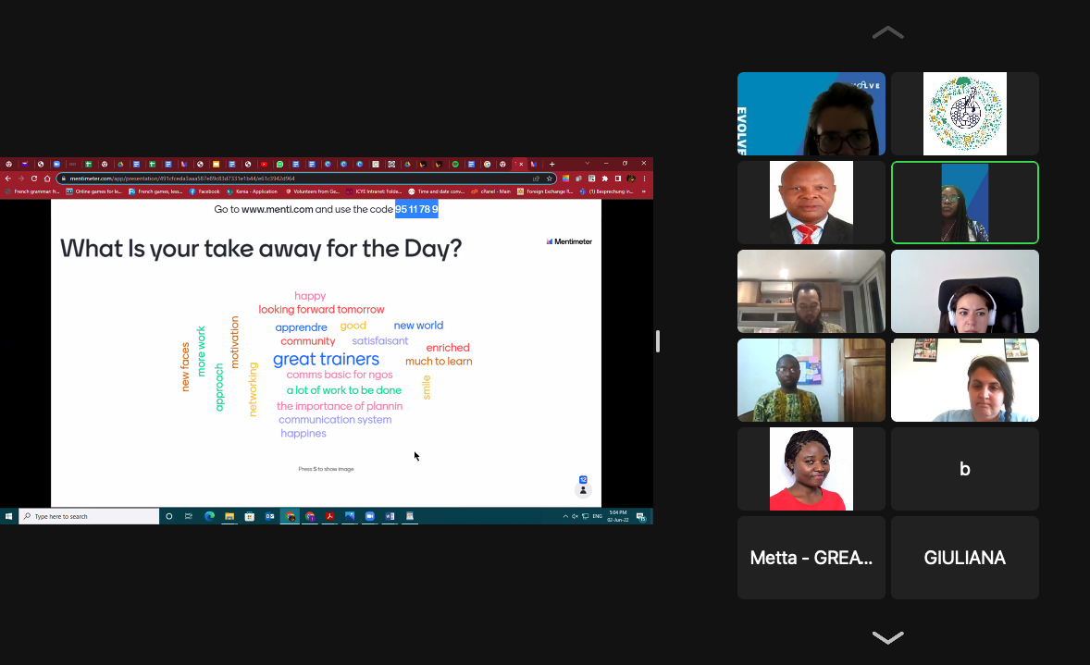Viewport: 1090px width, 665px height.
Task: Open Outlook from the taskbar
Action: coord(270,516)
